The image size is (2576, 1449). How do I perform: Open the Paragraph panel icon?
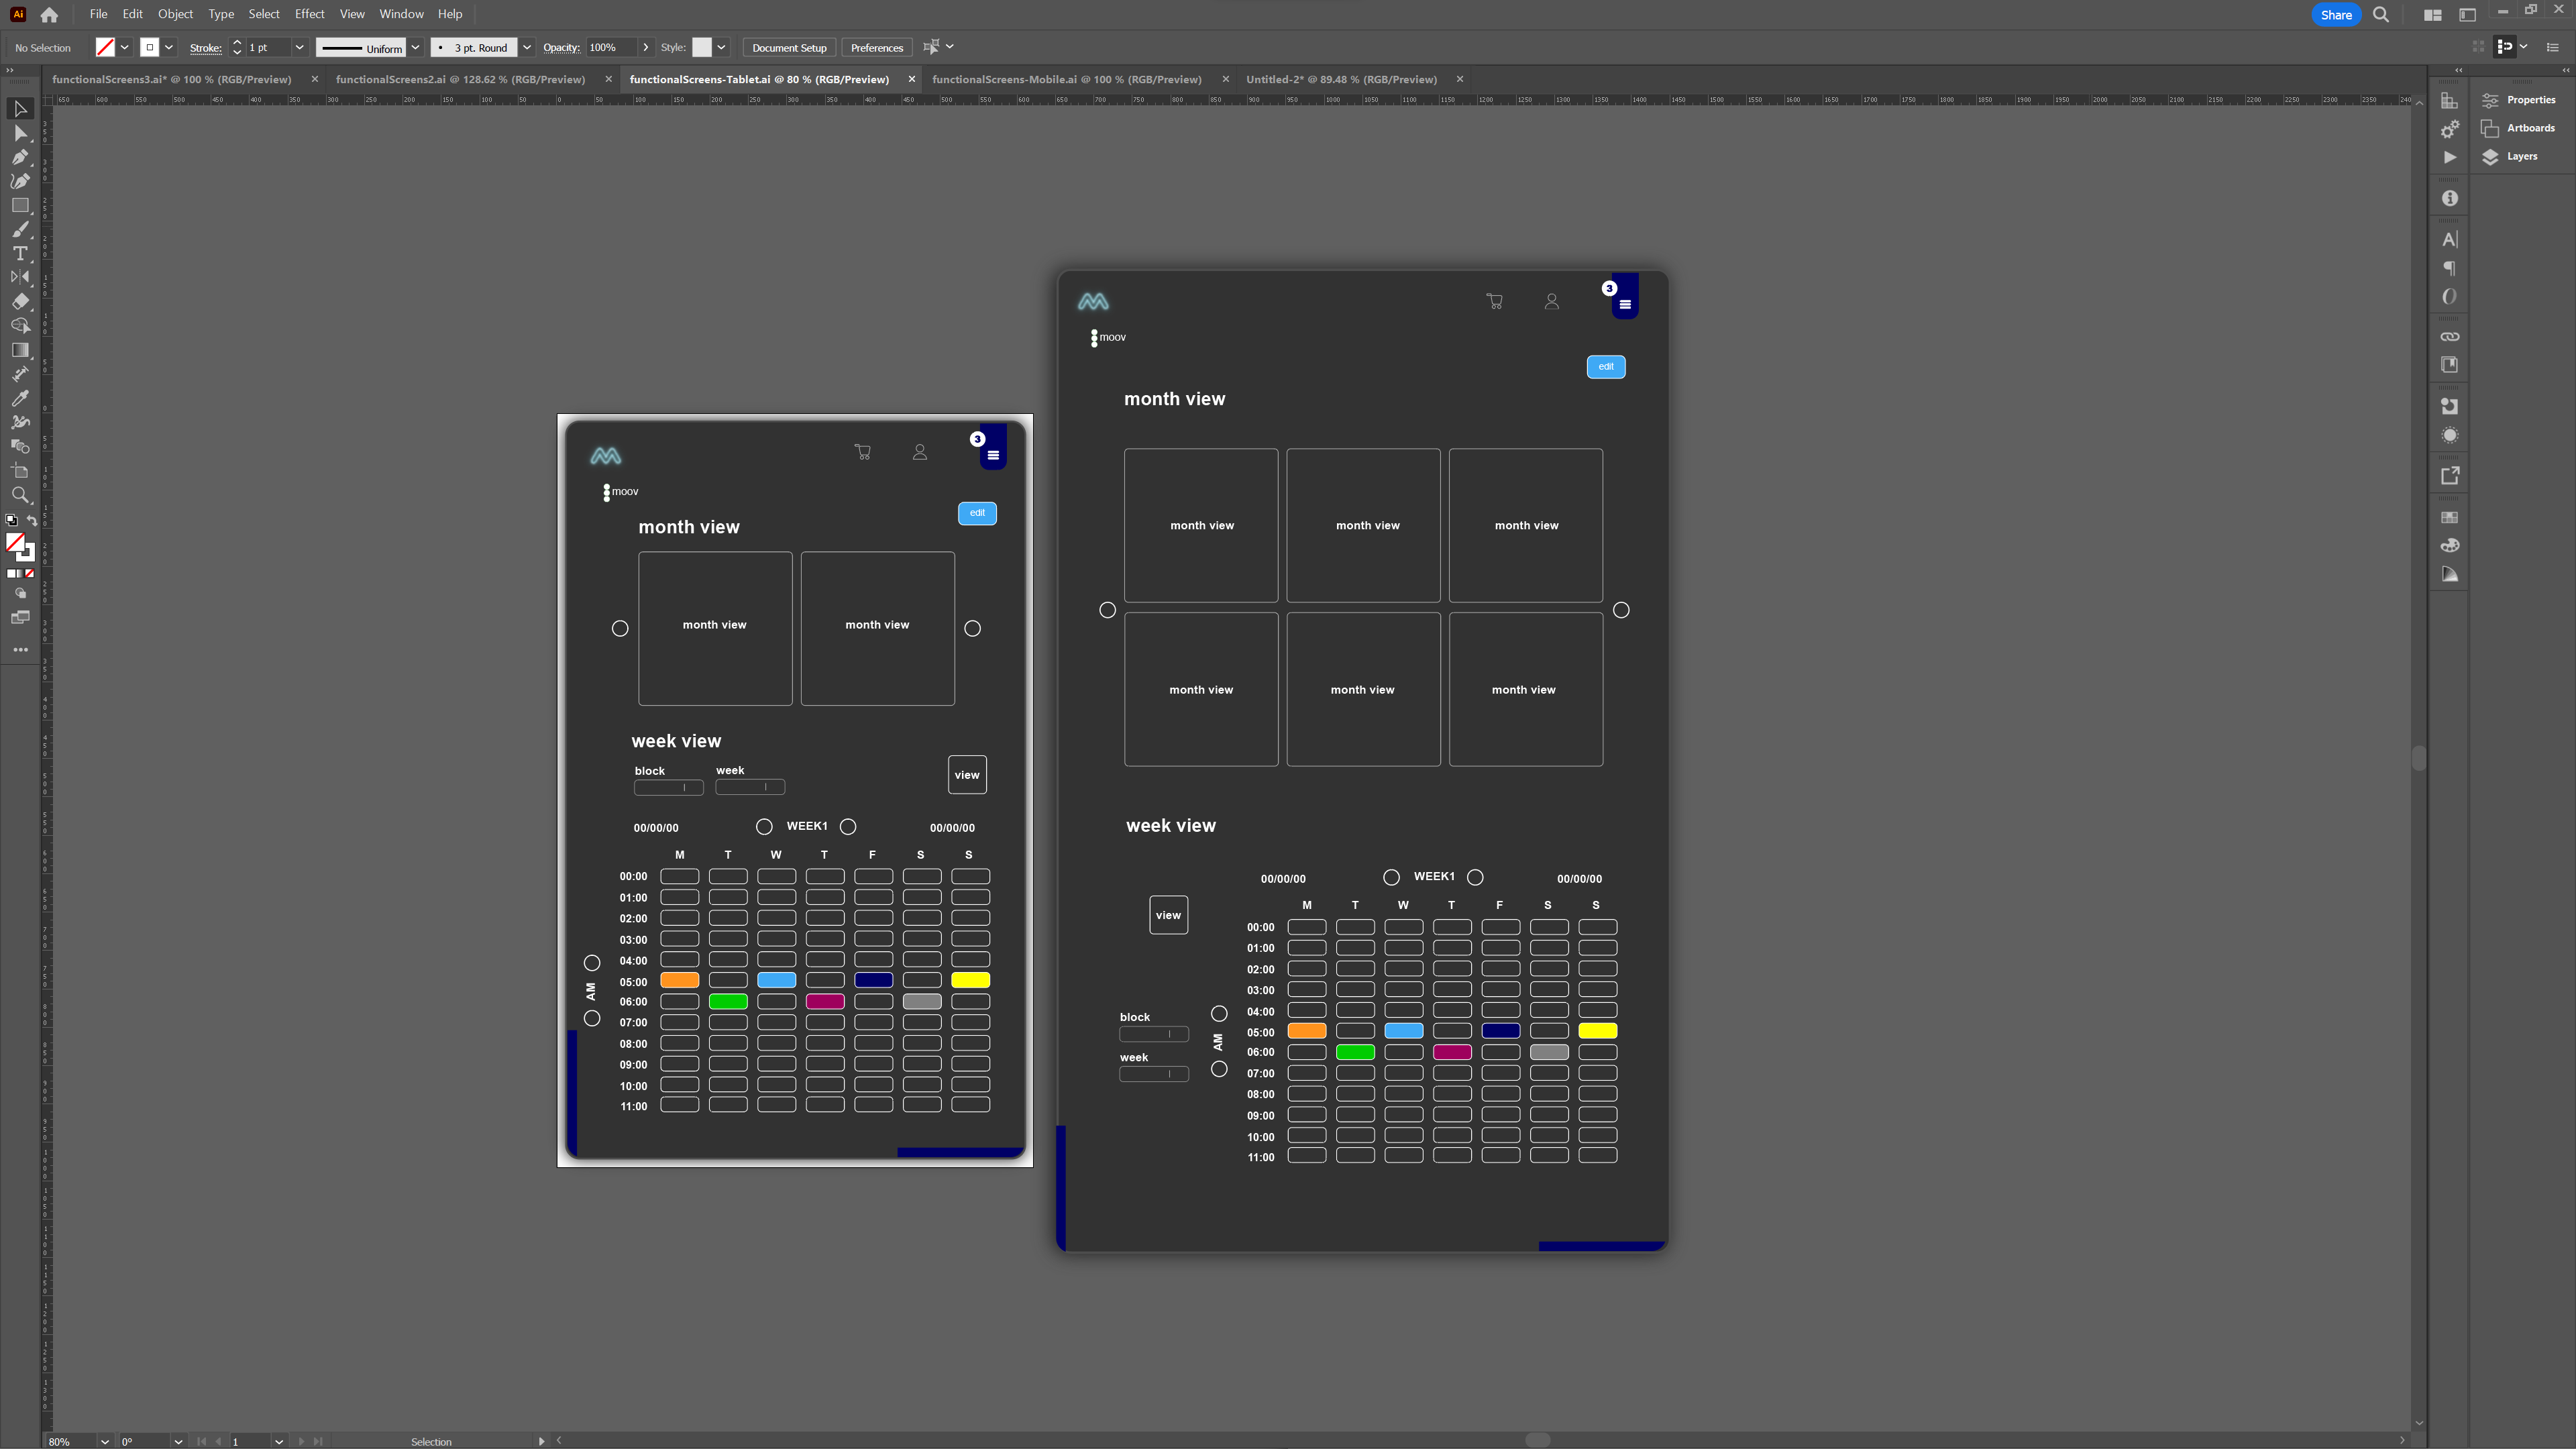(2449, 268)
